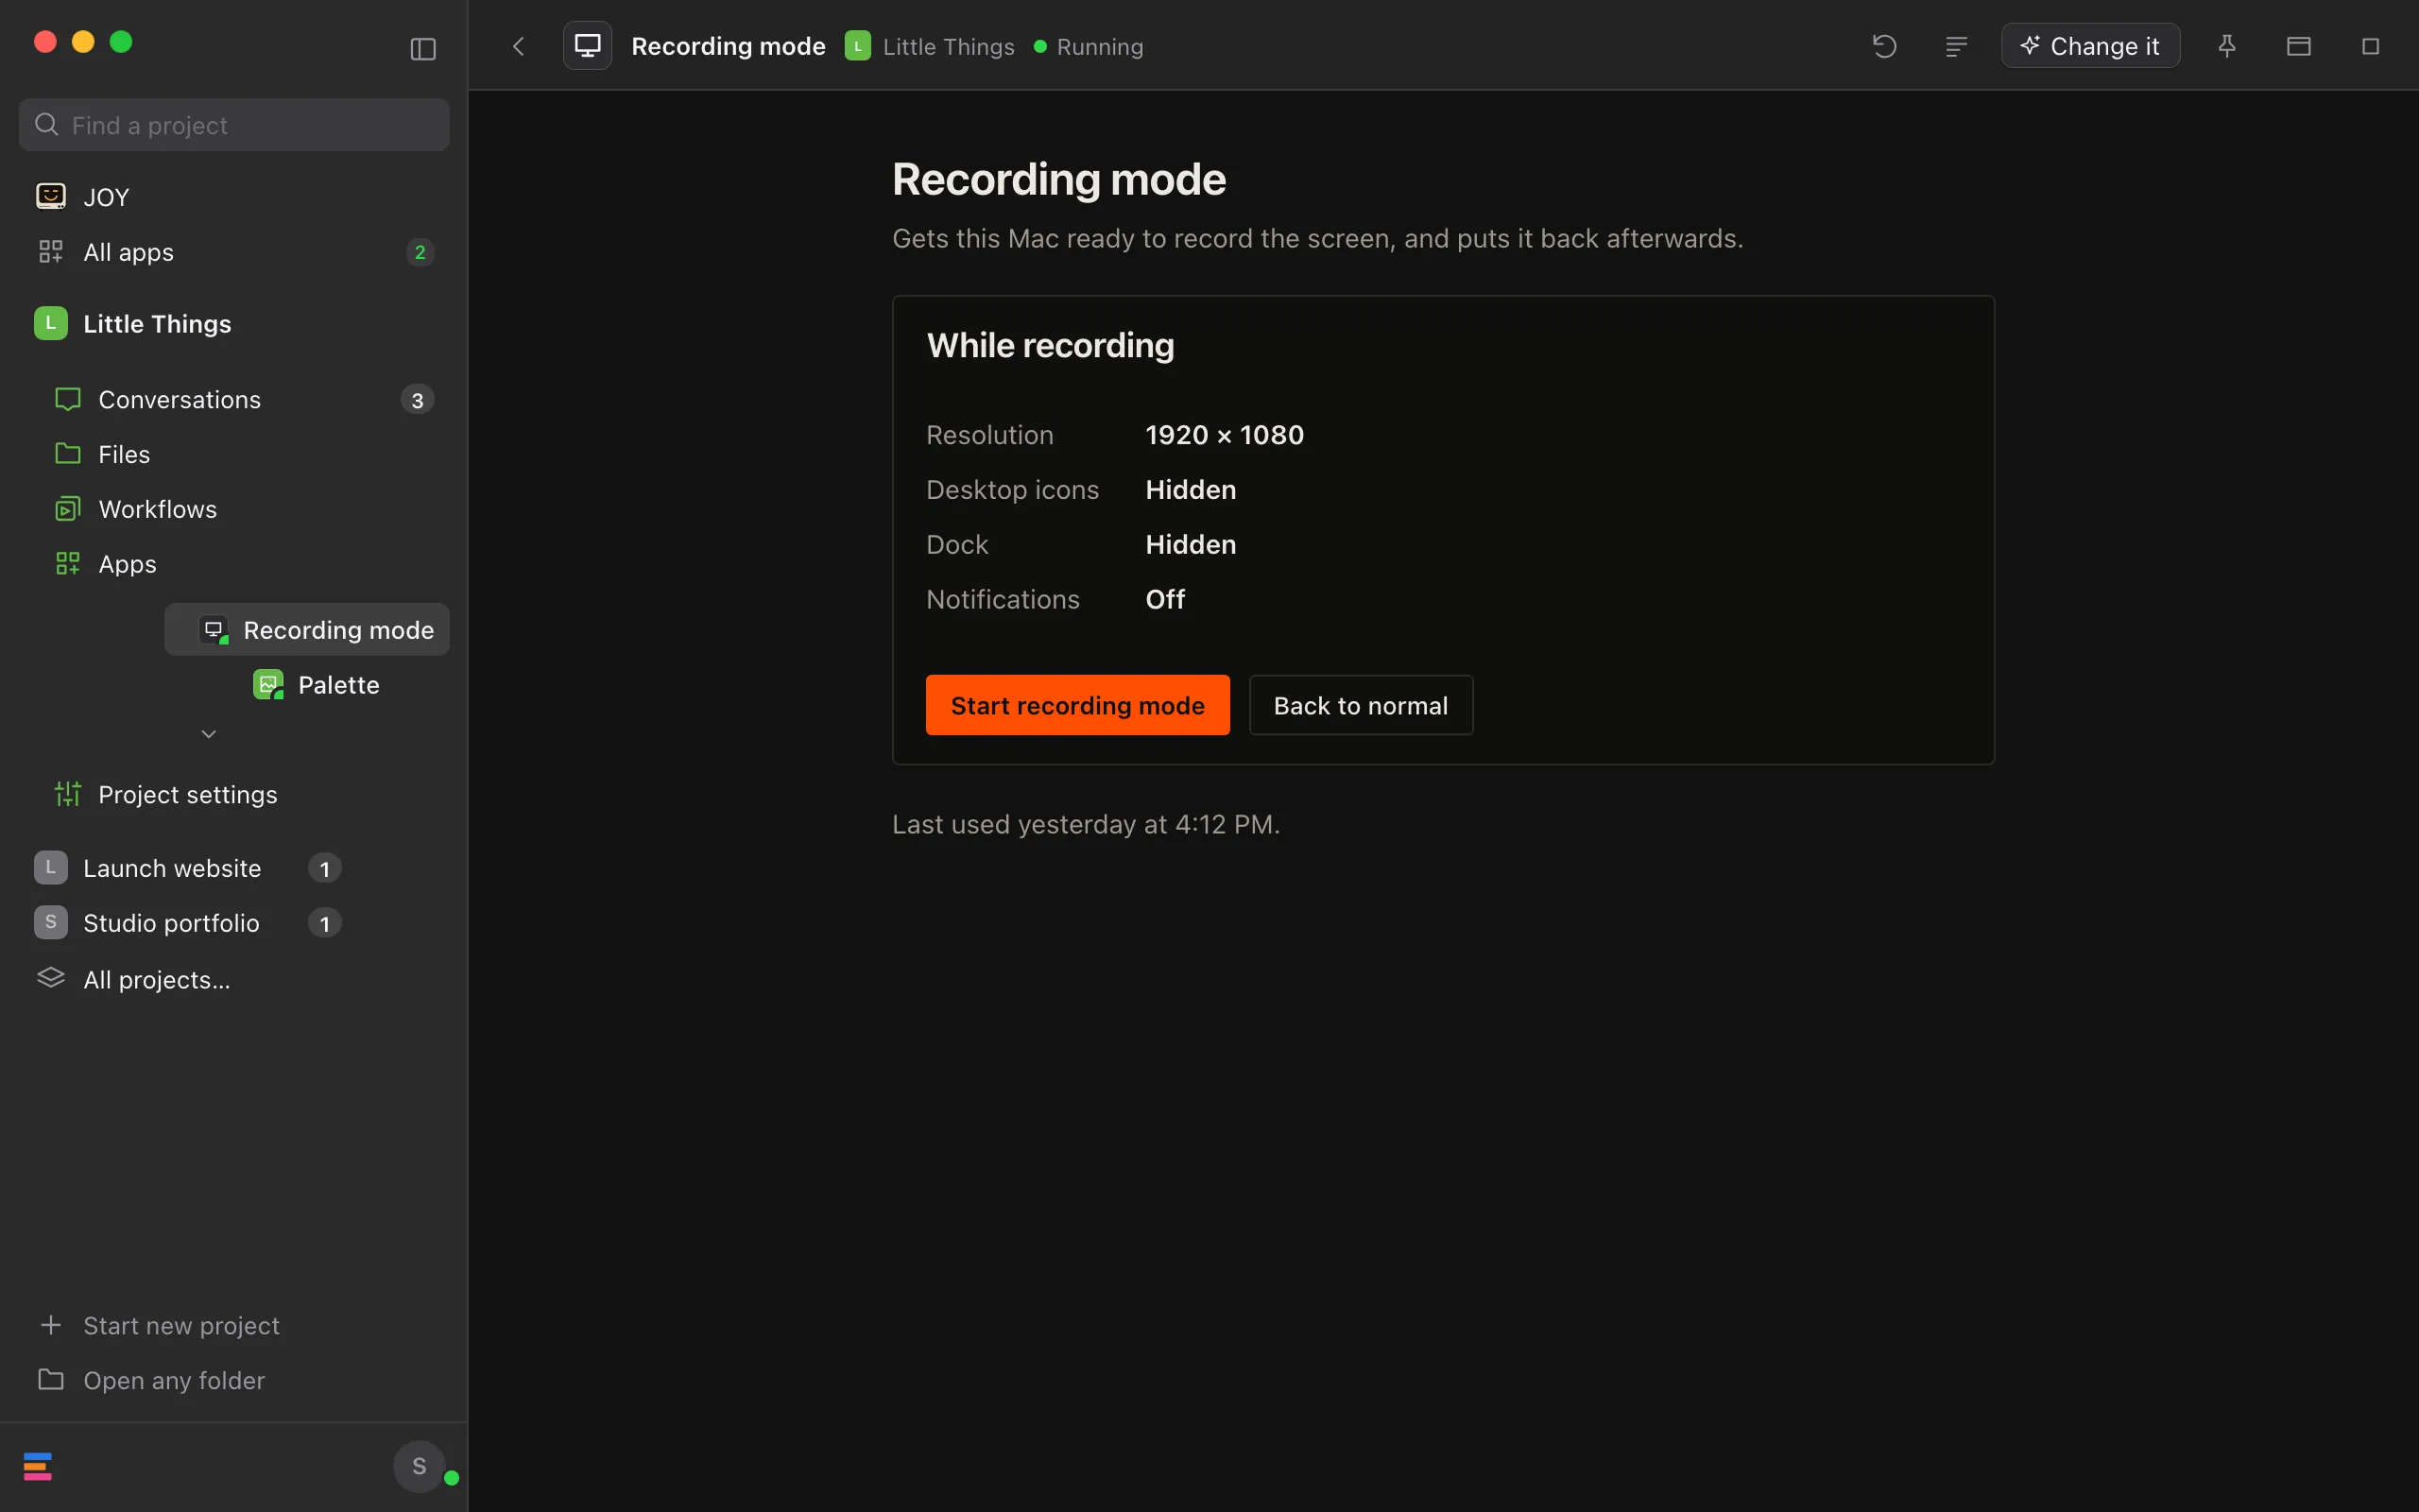
Task: Click the Notifications Off value
Action: 1165,599
